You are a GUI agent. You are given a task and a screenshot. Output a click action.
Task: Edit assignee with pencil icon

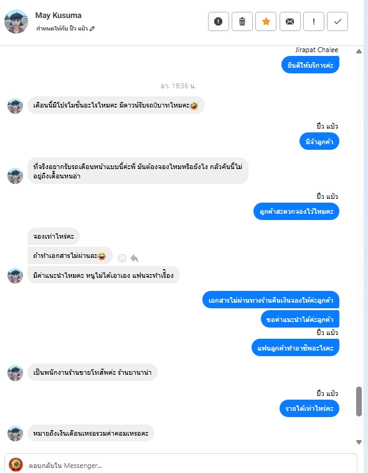click(x=92, y=29)
